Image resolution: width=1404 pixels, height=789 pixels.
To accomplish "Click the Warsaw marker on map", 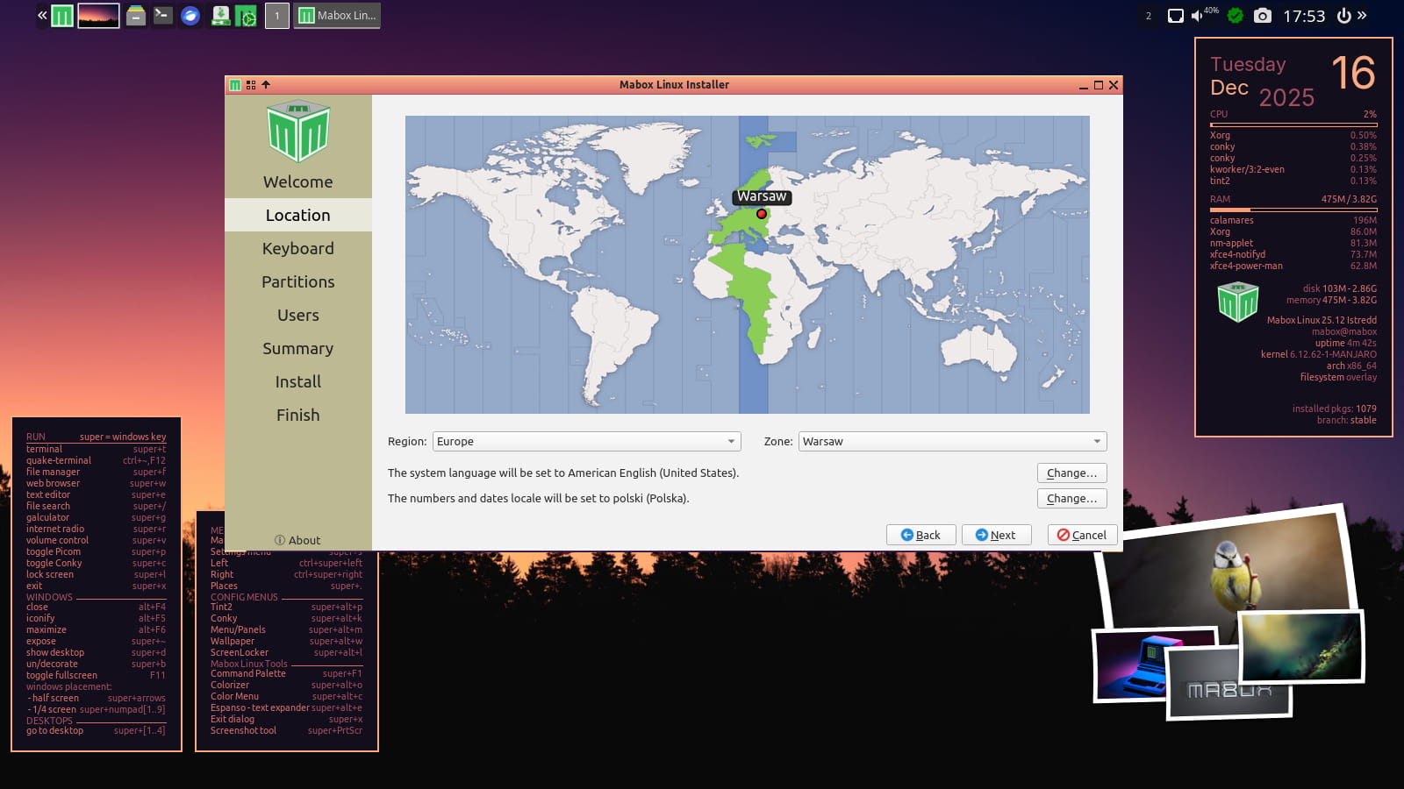I will pos(762,214).
